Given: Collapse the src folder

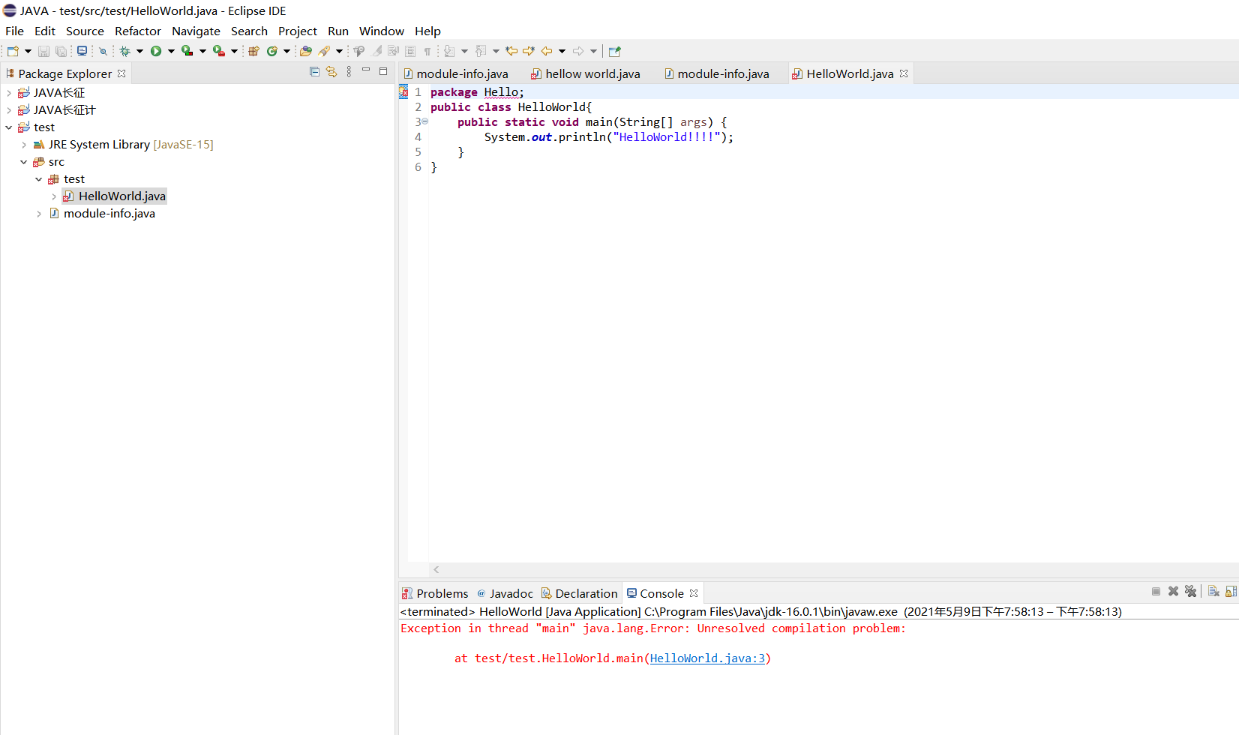Looking at the screenshot, I should coord(23,161).
